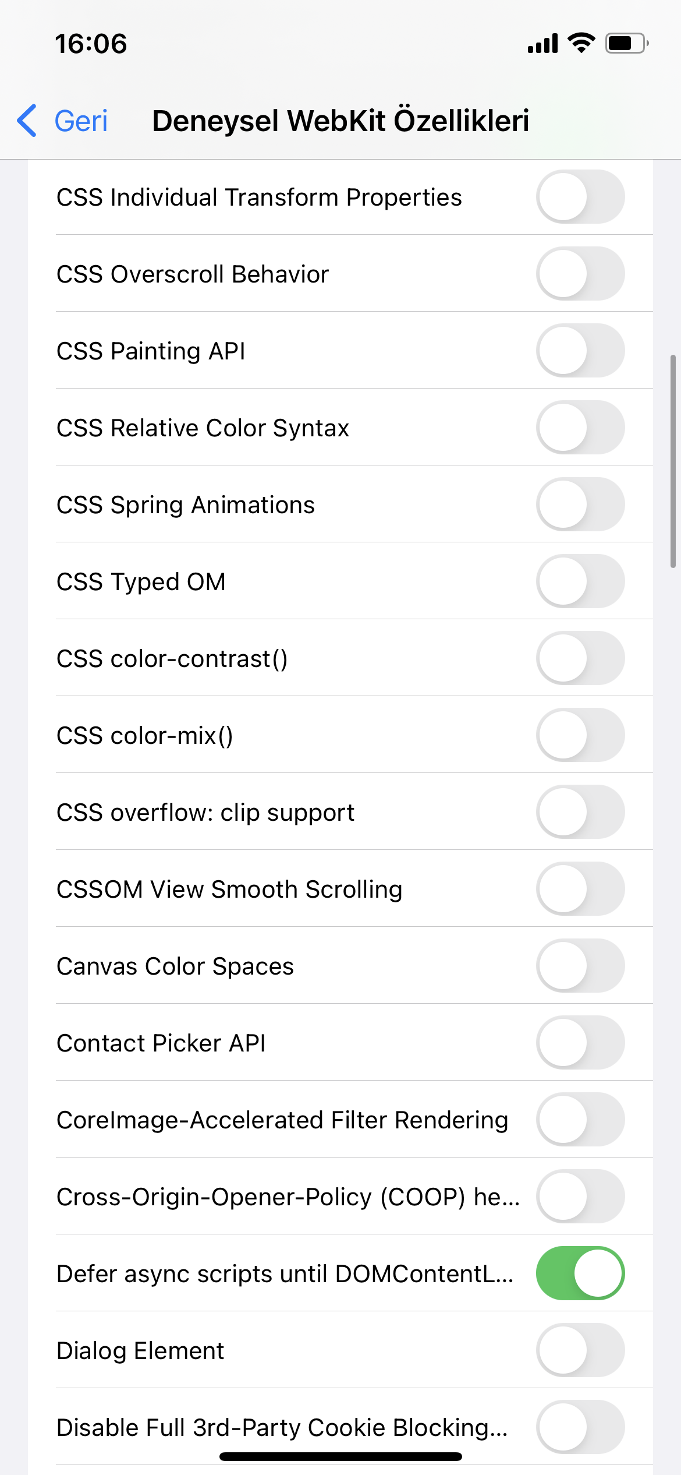The image size is (681, 1475).
Task: Toggle CSS Relative Color Syntax on
Action: click(580, 428)
